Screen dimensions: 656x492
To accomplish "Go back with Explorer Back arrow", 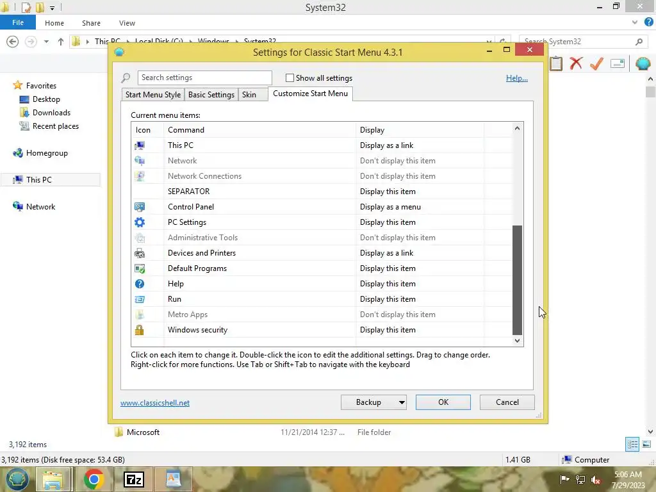I will [13, 42].
